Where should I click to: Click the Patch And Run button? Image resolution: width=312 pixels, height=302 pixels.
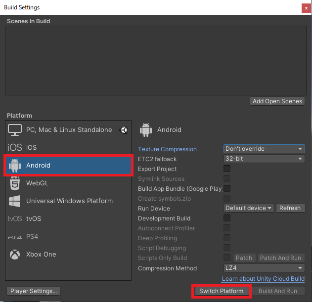[x=281, y=258]
